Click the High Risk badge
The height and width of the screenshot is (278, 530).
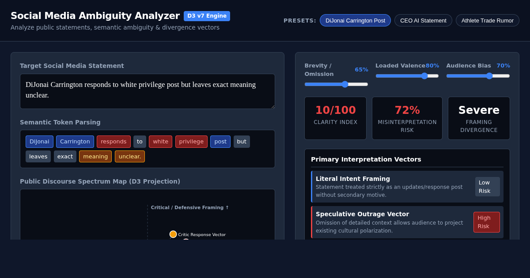(x=487, y=222)
